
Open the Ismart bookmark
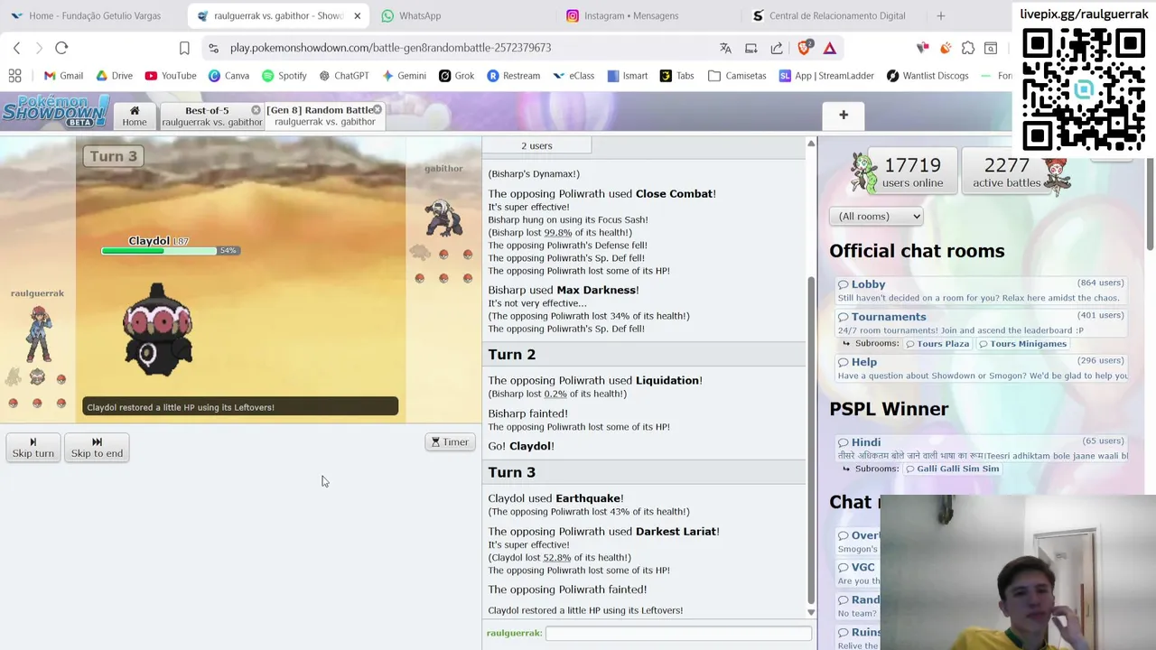pos(627,76)
